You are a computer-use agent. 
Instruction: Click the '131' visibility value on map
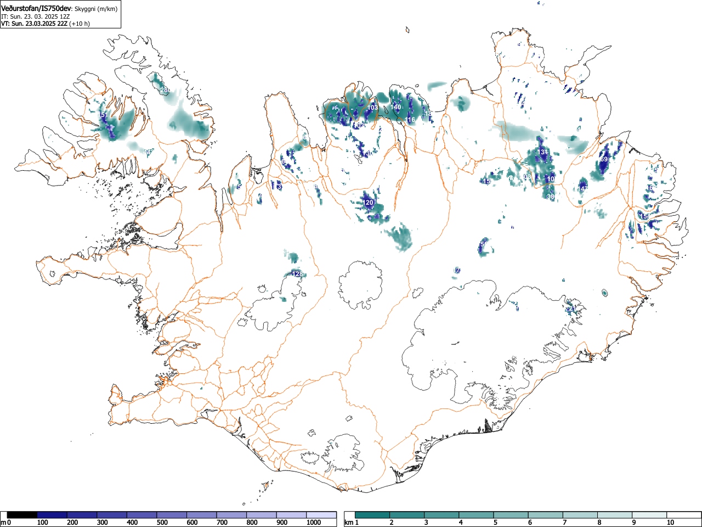point(543,152)
